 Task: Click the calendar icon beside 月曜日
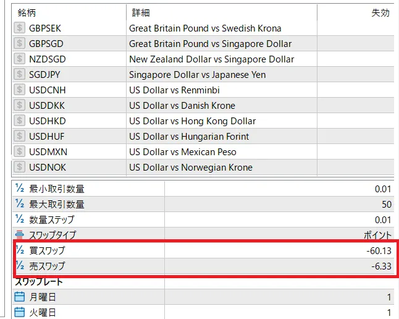20,297
